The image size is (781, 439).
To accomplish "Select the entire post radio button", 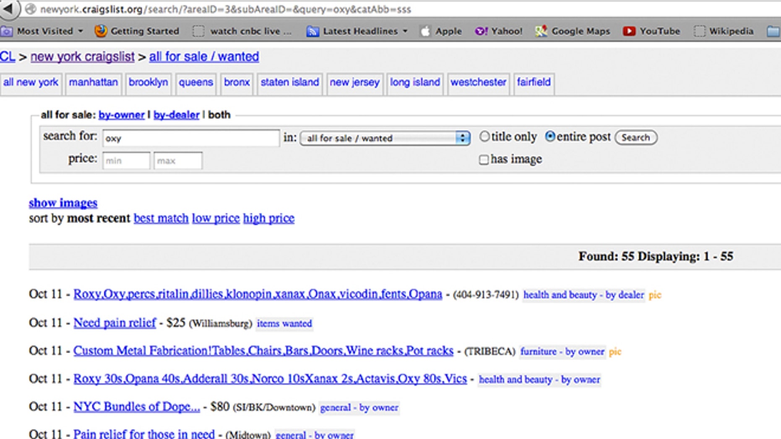I will pos(550,137).
